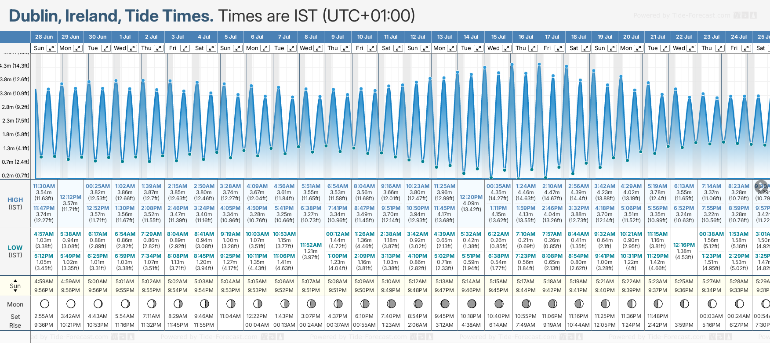Screen dimensions: 770x343
Task: Expand the Tue 7 Jul day view icon
Action: click(292, 48)
